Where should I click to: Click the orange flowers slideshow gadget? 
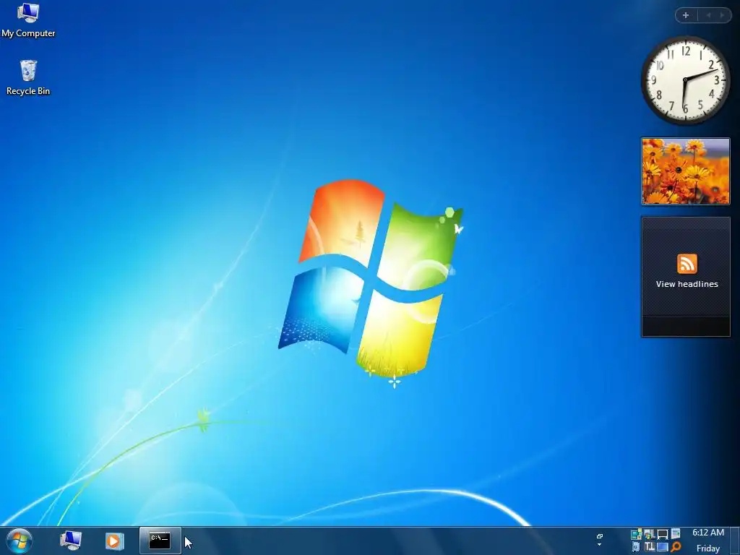(x=685, y=171)
